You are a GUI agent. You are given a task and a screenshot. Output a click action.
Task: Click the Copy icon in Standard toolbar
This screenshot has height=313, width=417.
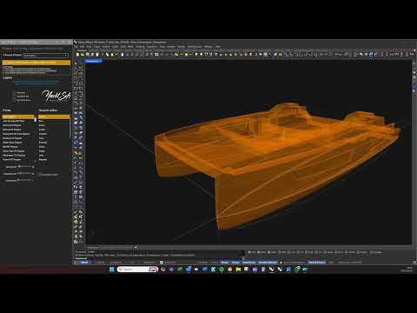pyautogui.click(x=108, y=54)
